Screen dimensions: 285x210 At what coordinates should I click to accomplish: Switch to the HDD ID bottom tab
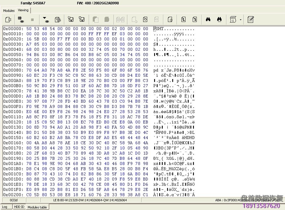[x=19, y=207]
